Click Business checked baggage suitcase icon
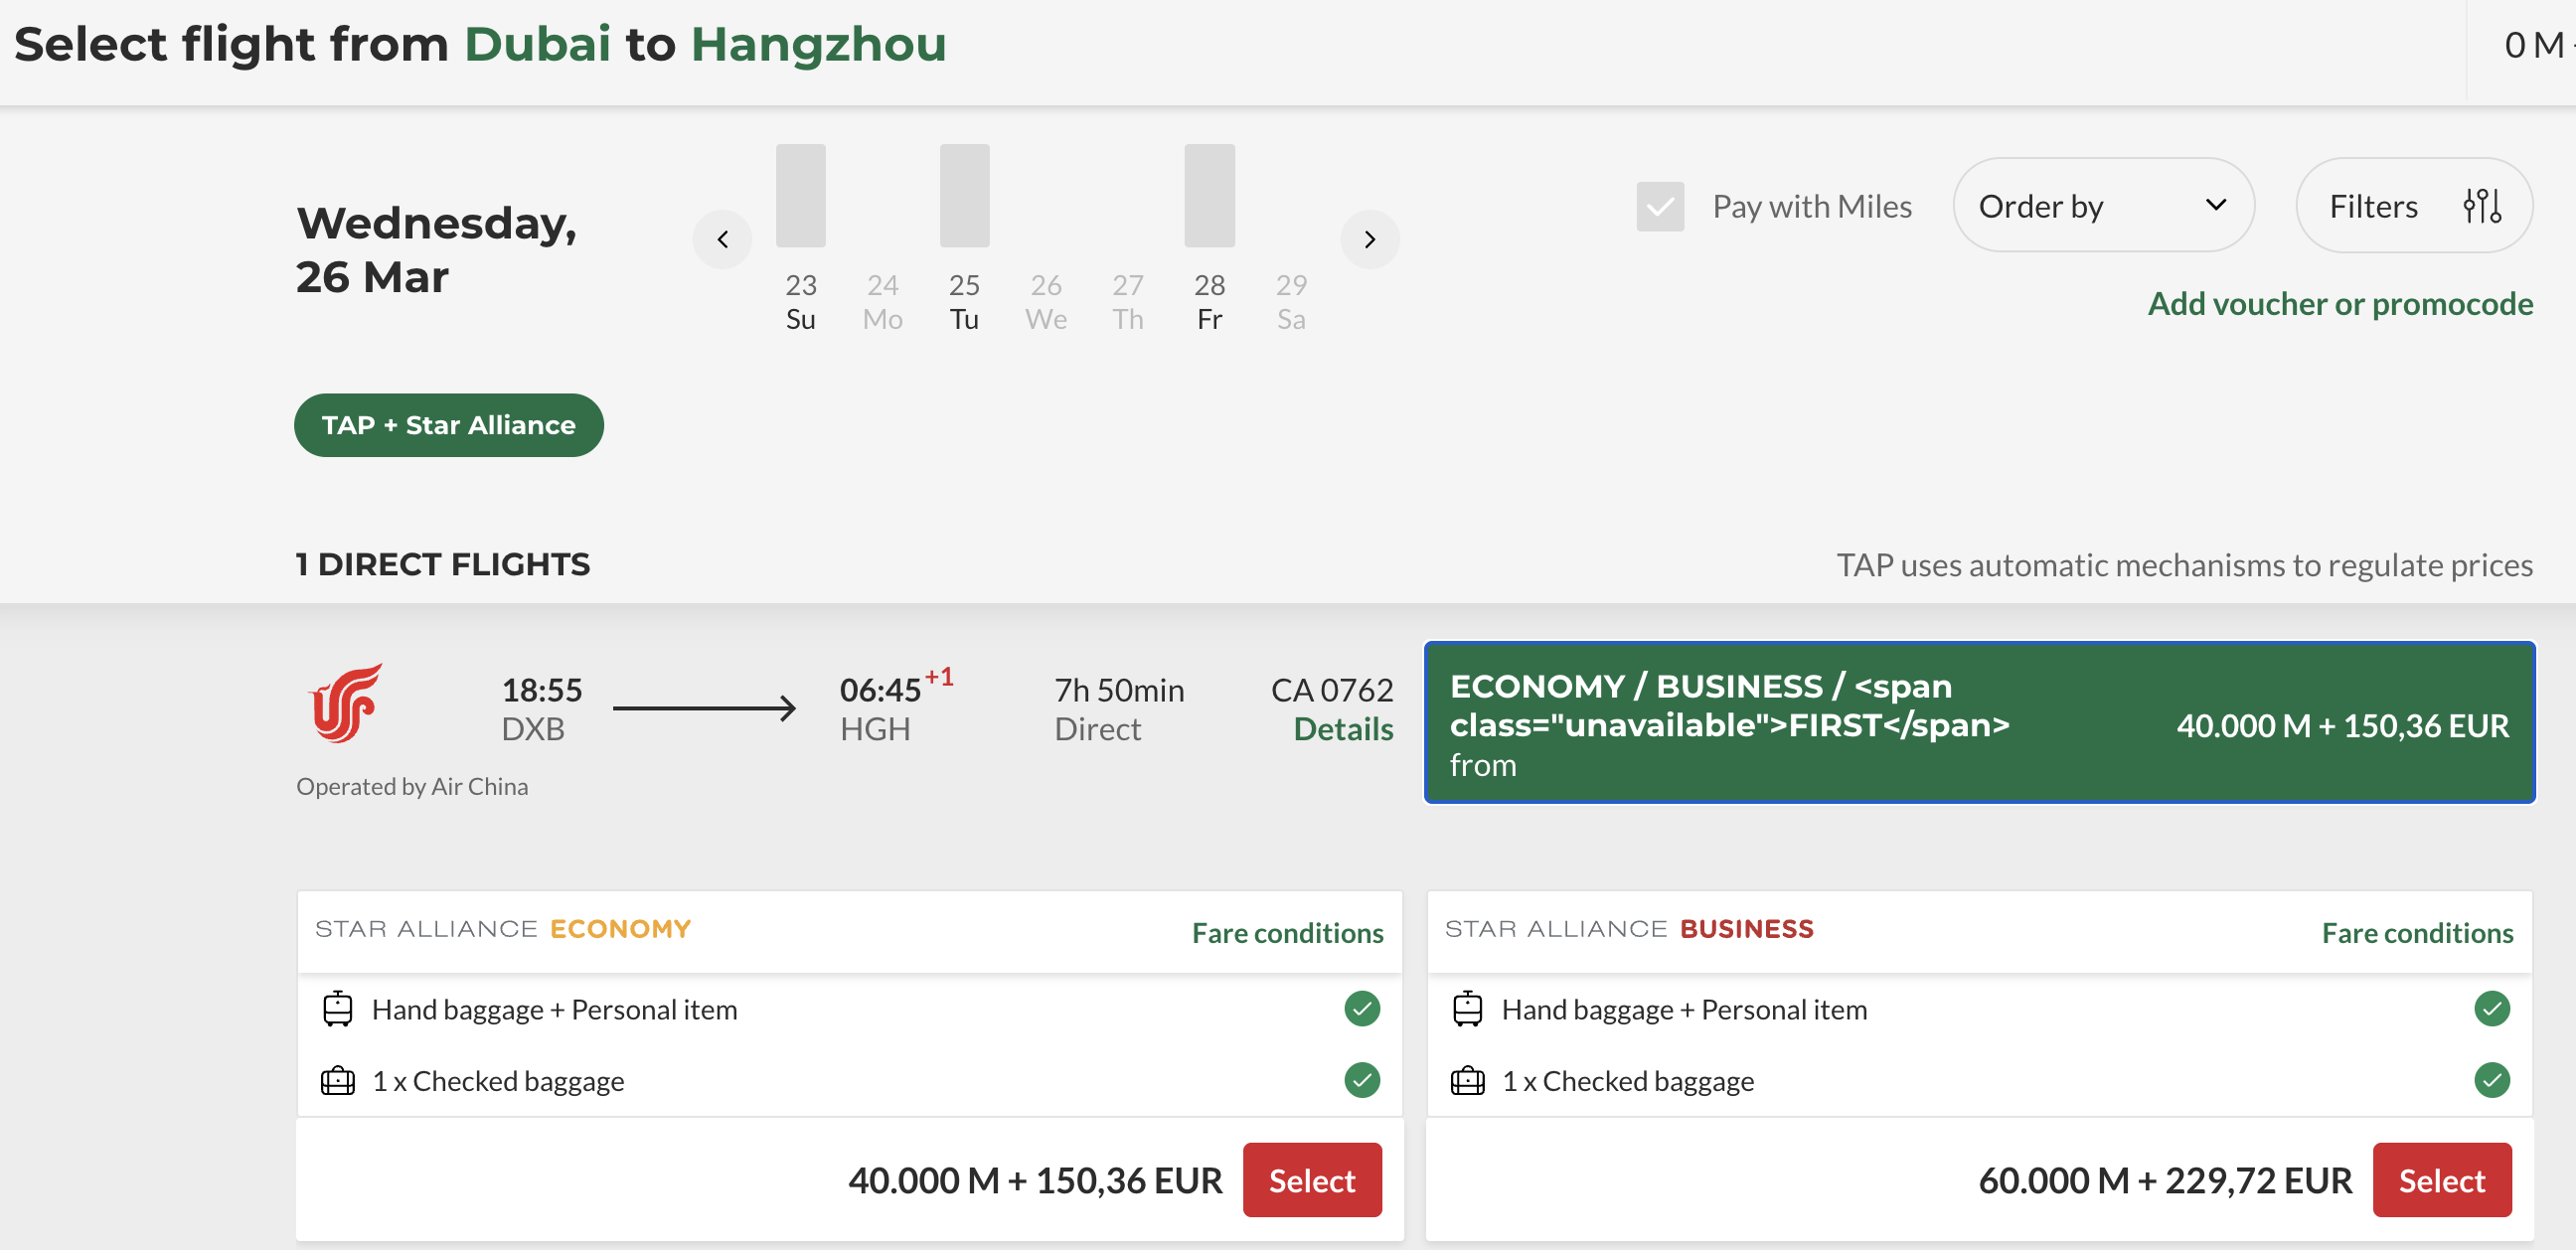Viewport: 2576px width, 1250px height. 1467,1081
